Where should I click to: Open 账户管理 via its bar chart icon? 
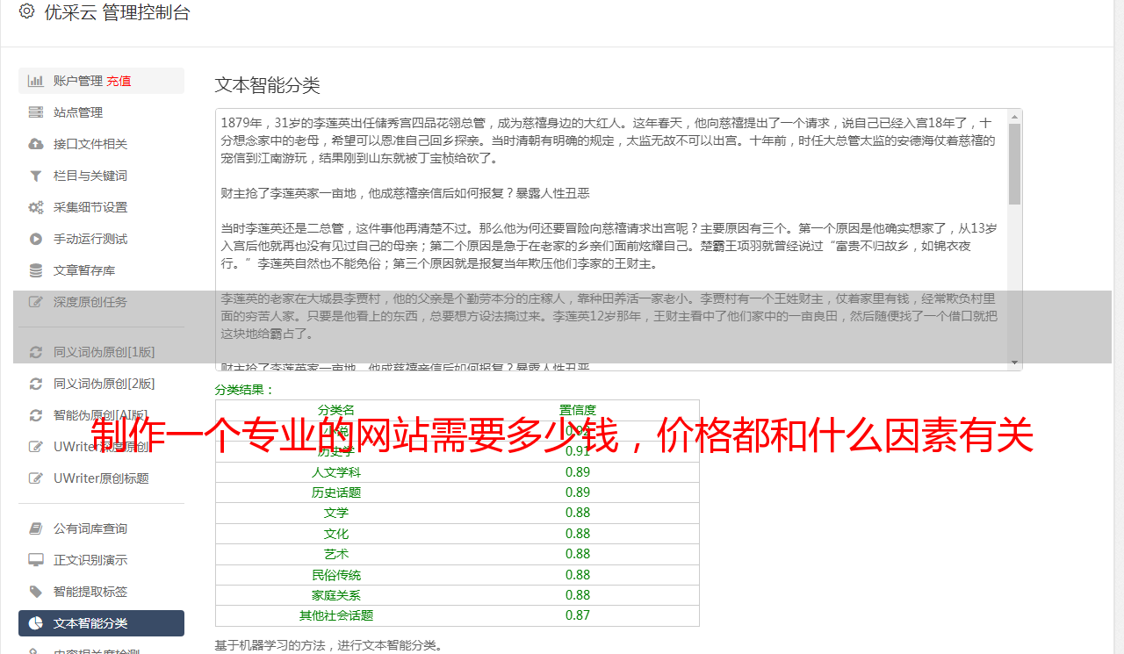[36, 81]
